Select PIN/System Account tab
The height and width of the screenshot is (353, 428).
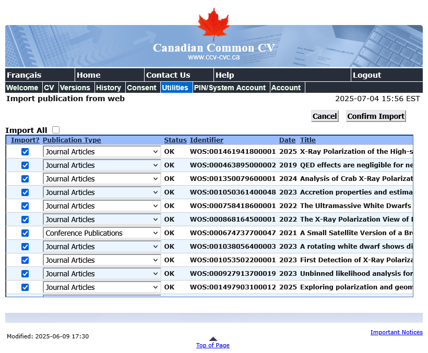230,88
